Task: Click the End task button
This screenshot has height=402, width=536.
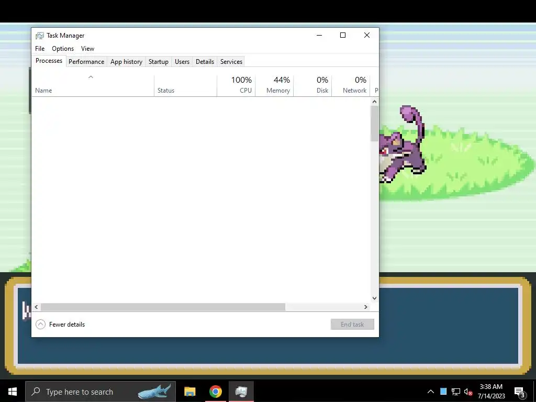Action: tap(352, 325)
